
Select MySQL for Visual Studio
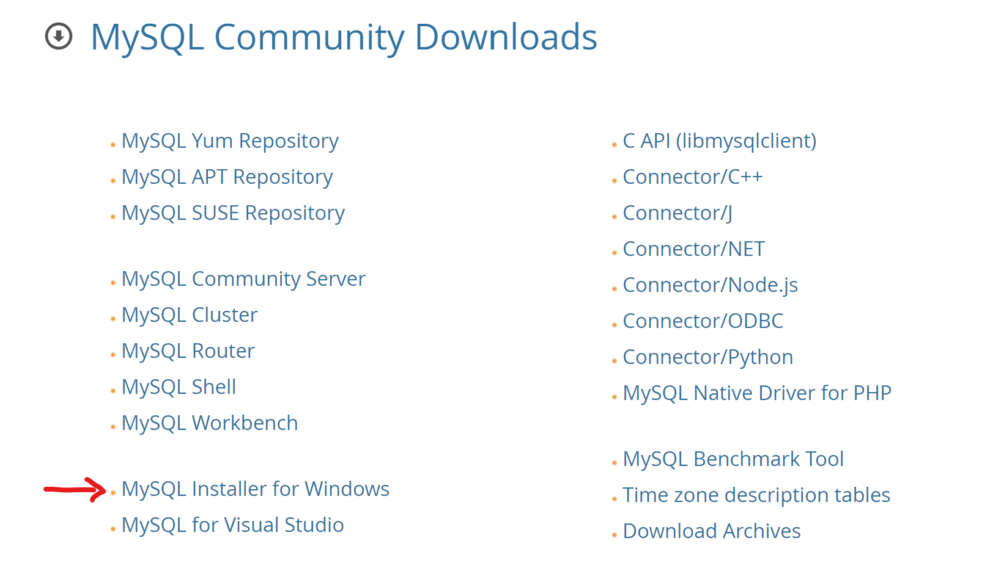pyautogui.click(x=232, y=525)
